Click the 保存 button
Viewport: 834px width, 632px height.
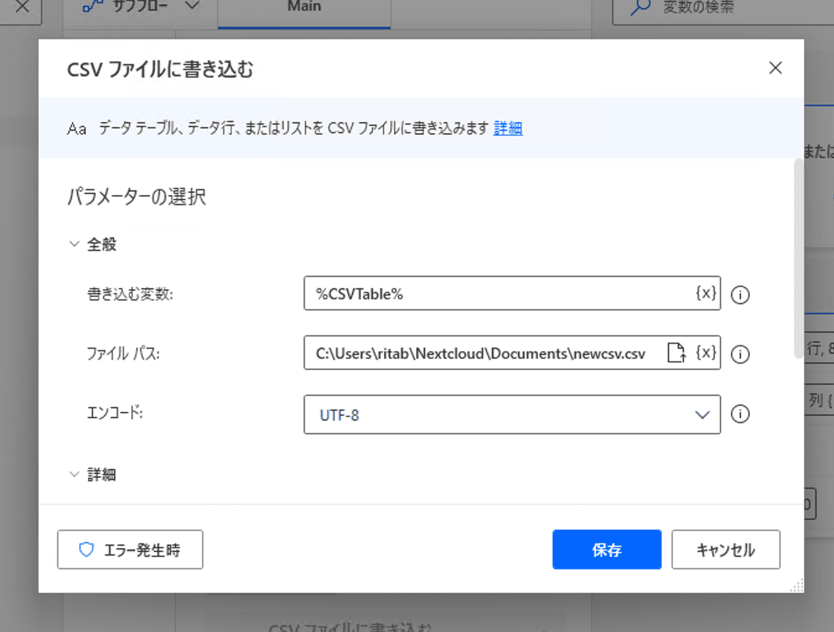point(607,550)
